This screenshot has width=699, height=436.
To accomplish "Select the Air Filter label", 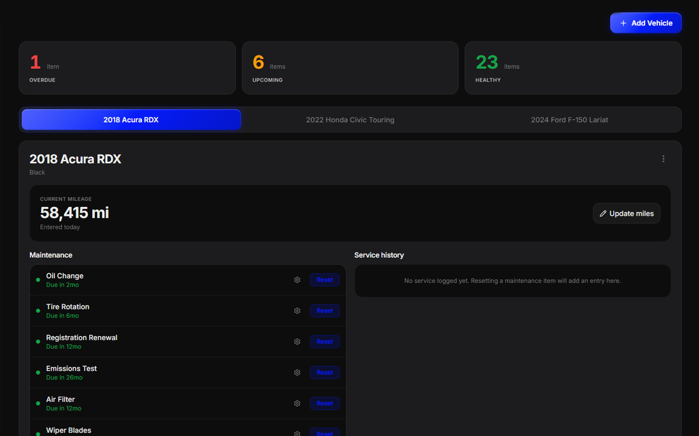I will 61,399.
